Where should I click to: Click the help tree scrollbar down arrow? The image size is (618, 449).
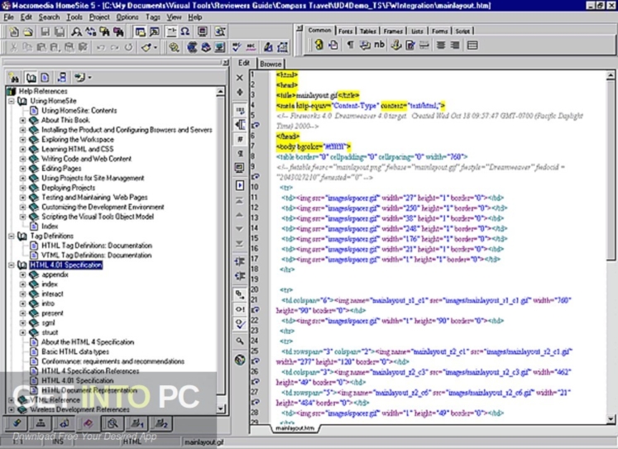(x=221, y=408)
